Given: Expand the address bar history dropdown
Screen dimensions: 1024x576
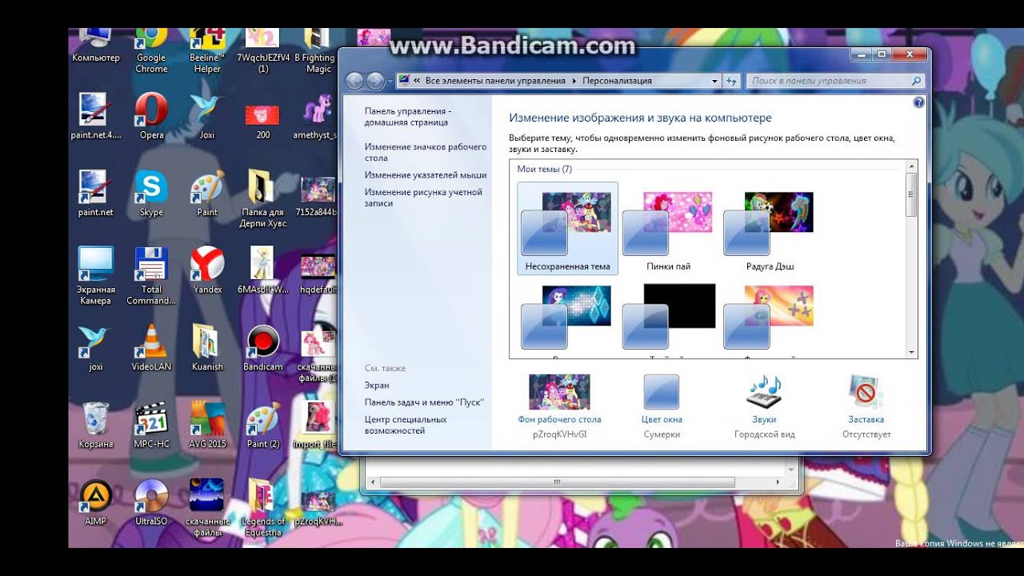Looking at the screenshot, I should pyautogui.click(x=714, y=81).
